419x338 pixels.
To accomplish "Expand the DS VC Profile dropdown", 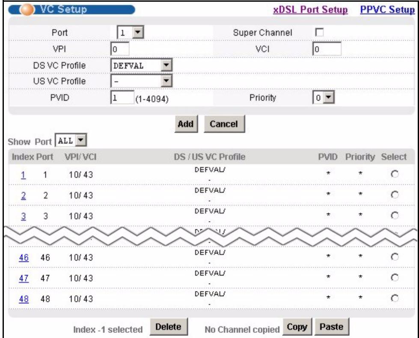I will pos(141,65).
